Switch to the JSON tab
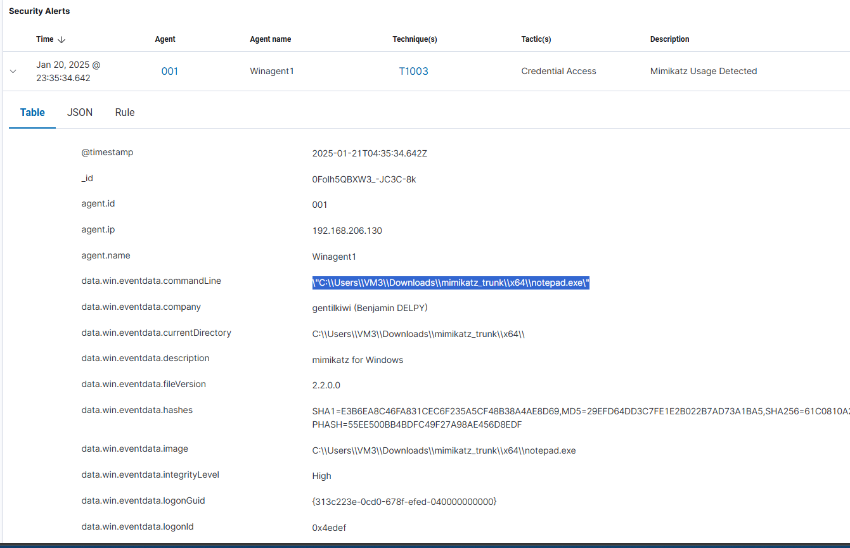The image size is (850, 548). pos(80,112)
